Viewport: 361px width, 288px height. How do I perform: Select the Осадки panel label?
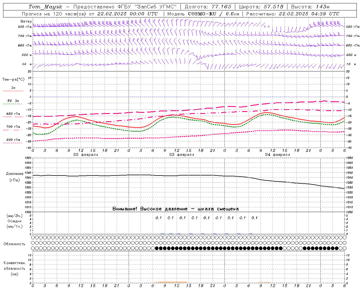(x=15, y=221)
